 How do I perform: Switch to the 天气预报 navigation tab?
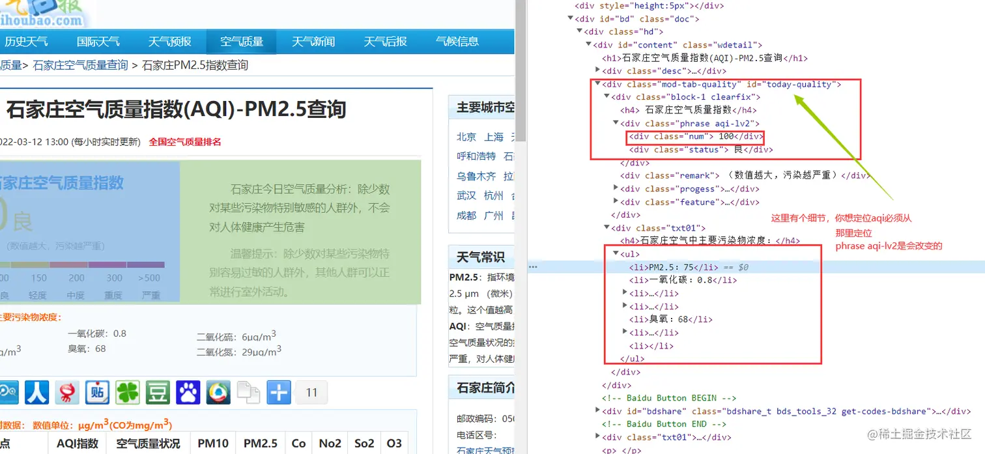pos(170,41)
